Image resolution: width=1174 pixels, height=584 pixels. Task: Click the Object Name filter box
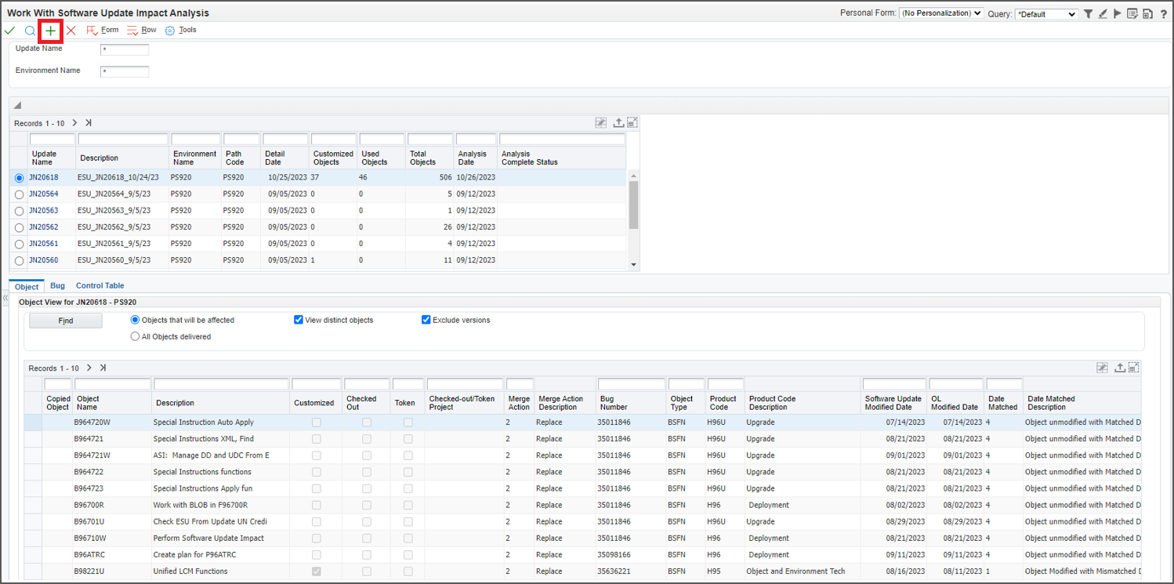(113, 384)
